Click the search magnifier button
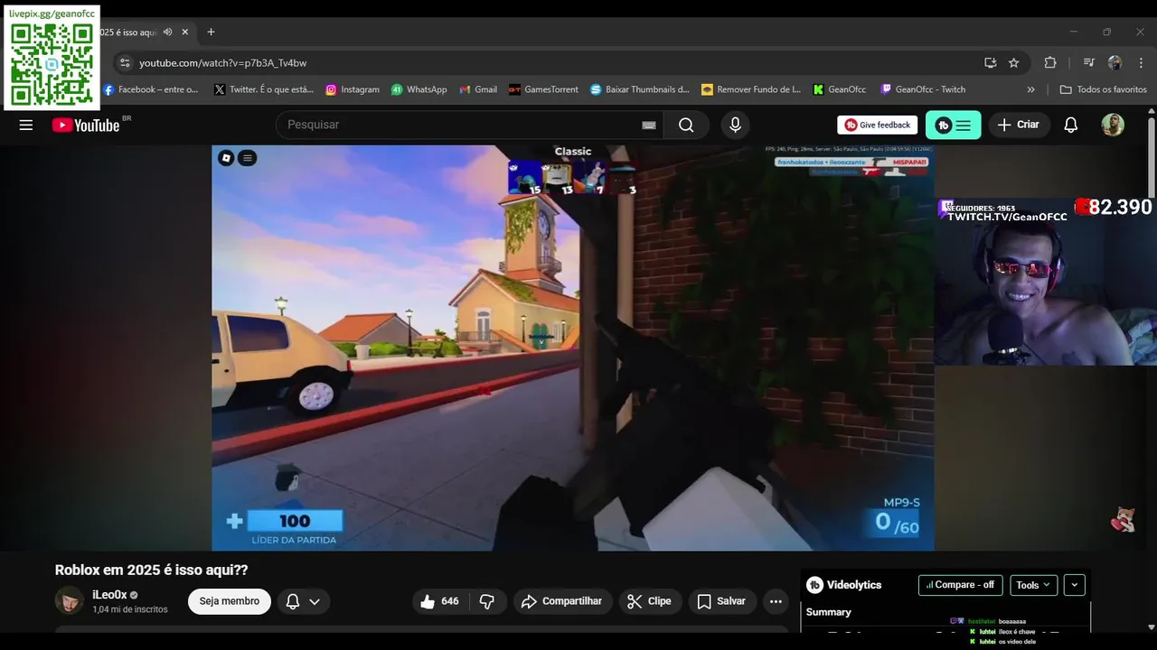 click(x=686, y=125)
